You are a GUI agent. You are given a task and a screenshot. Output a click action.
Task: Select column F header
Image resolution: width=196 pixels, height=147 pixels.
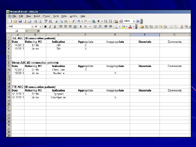pos(145,35)
